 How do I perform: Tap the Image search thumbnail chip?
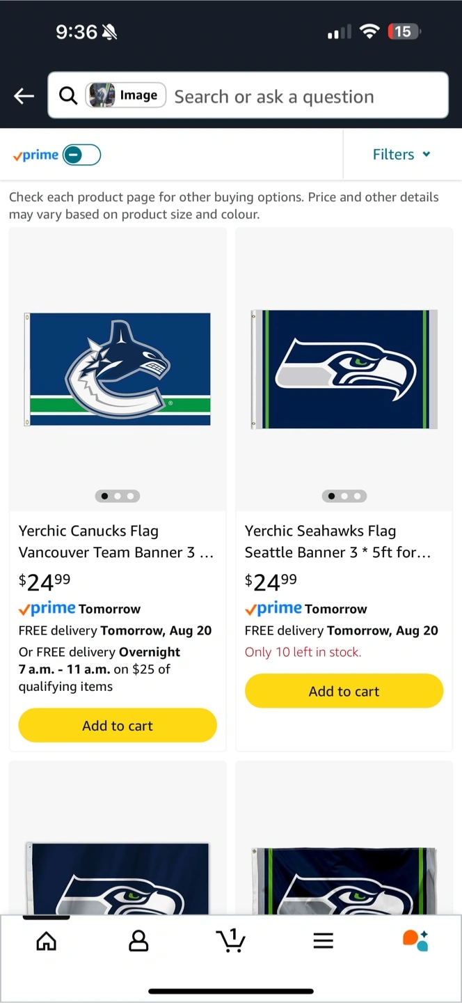(x=126, y=95)
